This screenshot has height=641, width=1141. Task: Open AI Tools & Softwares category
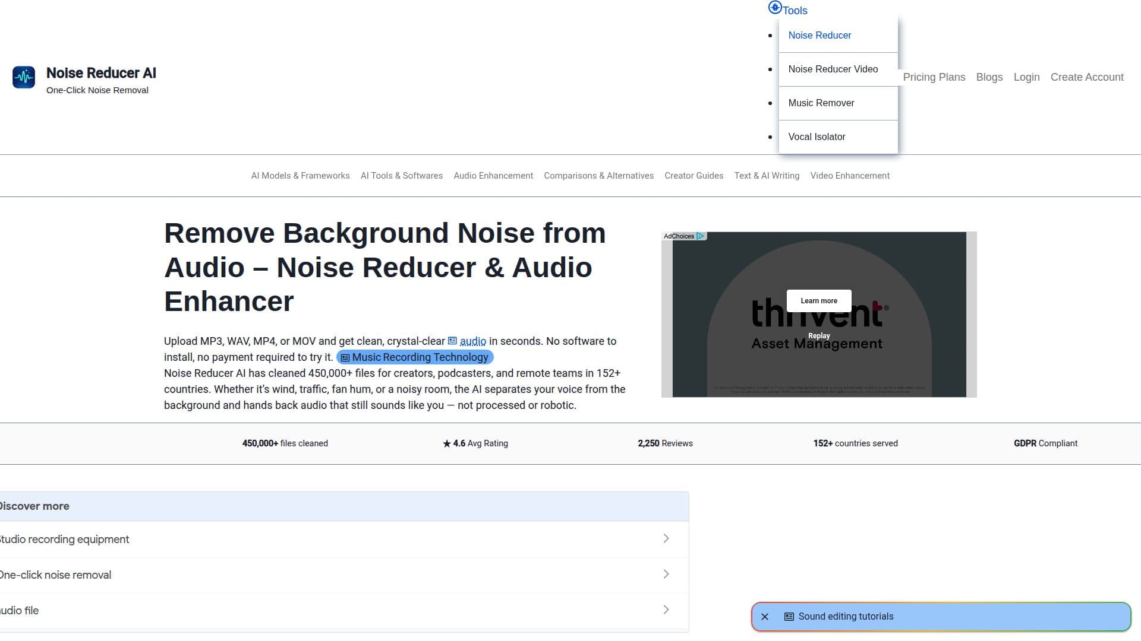point(402,176)
